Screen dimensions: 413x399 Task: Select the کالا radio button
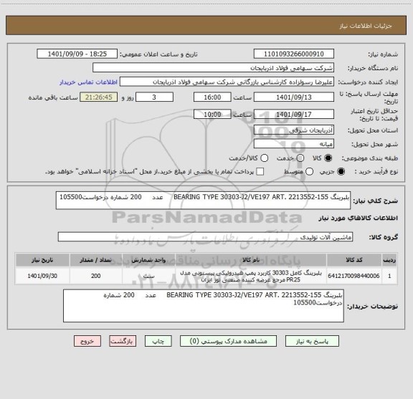[x=328, y=158]
